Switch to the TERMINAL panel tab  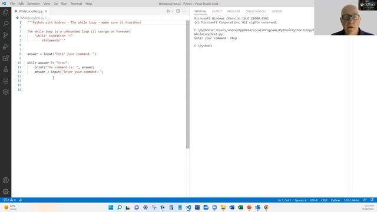tap(200, 11)
